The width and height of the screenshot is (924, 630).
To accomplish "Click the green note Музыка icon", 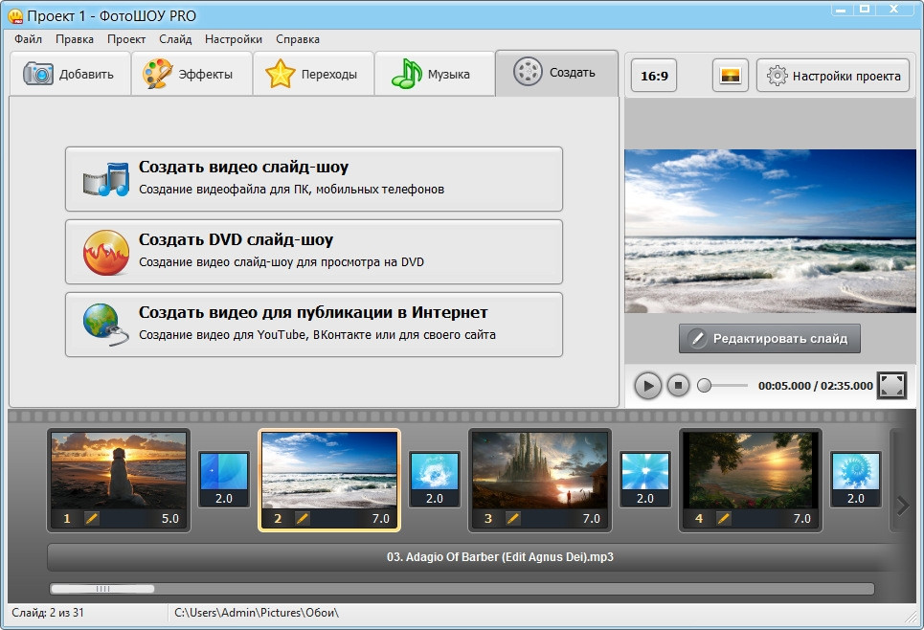I will (407, 74).
